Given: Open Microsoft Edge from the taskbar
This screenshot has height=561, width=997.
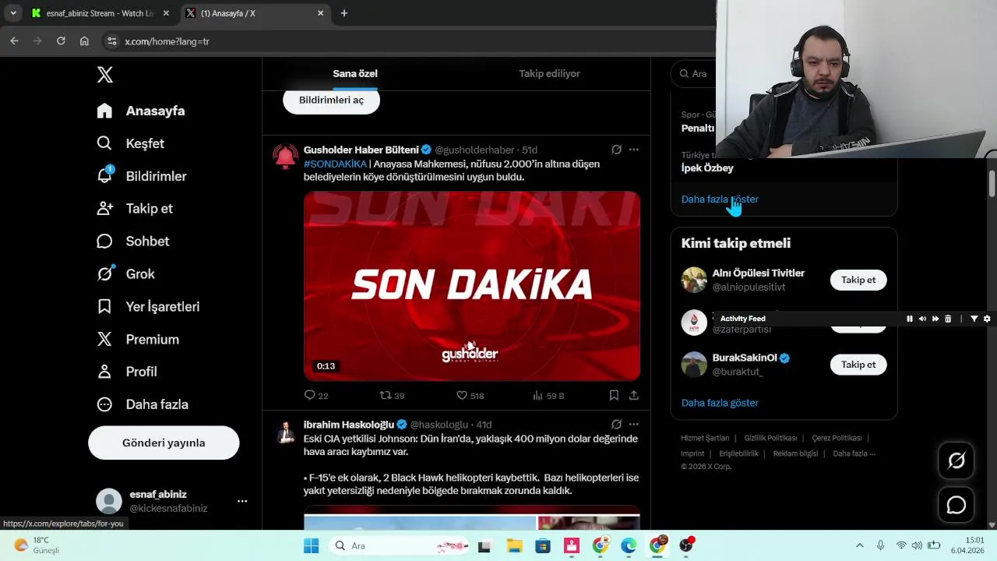Looking at the screenshot, I should click(629, 545).
